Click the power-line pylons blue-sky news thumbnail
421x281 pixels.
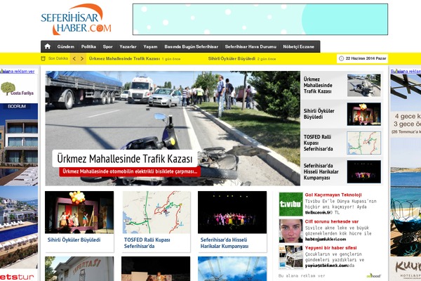coord(232,268)
